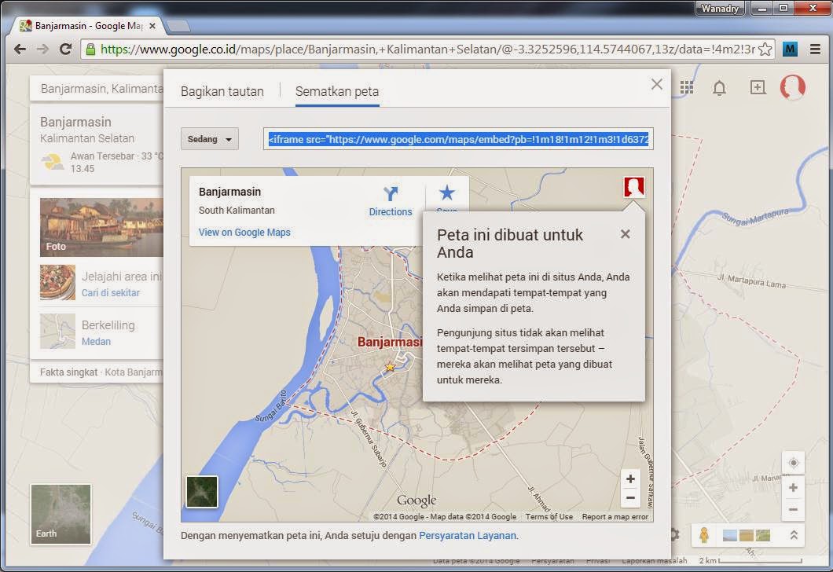
Task: Click the 'Persyaratan Layanan' link
Action: point(467,535)
